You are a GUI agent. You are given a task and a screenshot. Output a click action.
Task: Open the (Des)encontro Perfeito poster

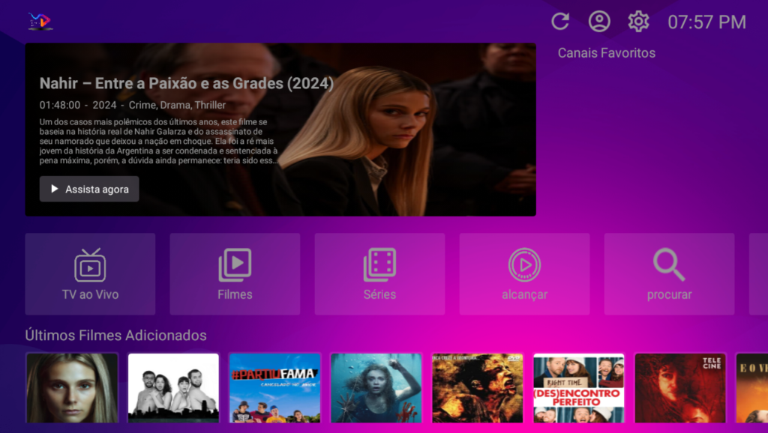coord(578,388)
